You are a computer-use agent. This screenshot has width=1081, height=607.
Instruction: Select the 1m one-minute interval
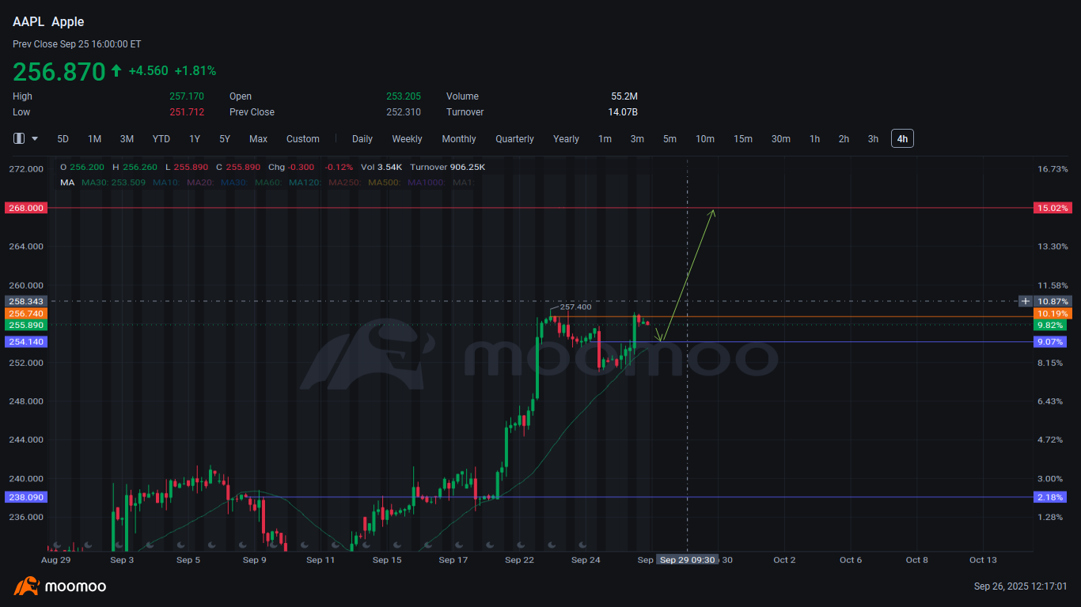605,139
